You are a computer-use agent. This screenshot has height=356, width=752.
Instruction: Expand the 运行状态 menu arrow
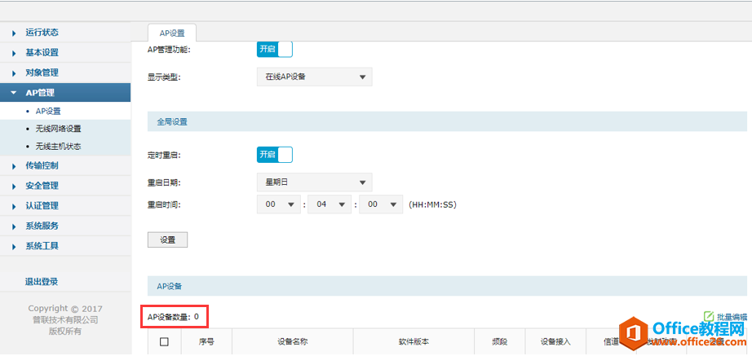click(14, 33)
